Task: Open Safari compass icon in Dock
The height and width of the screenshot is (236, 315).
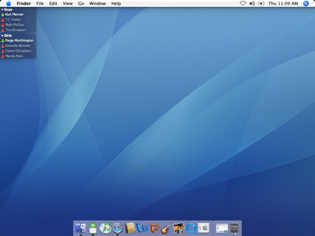Action: (118, 228)
